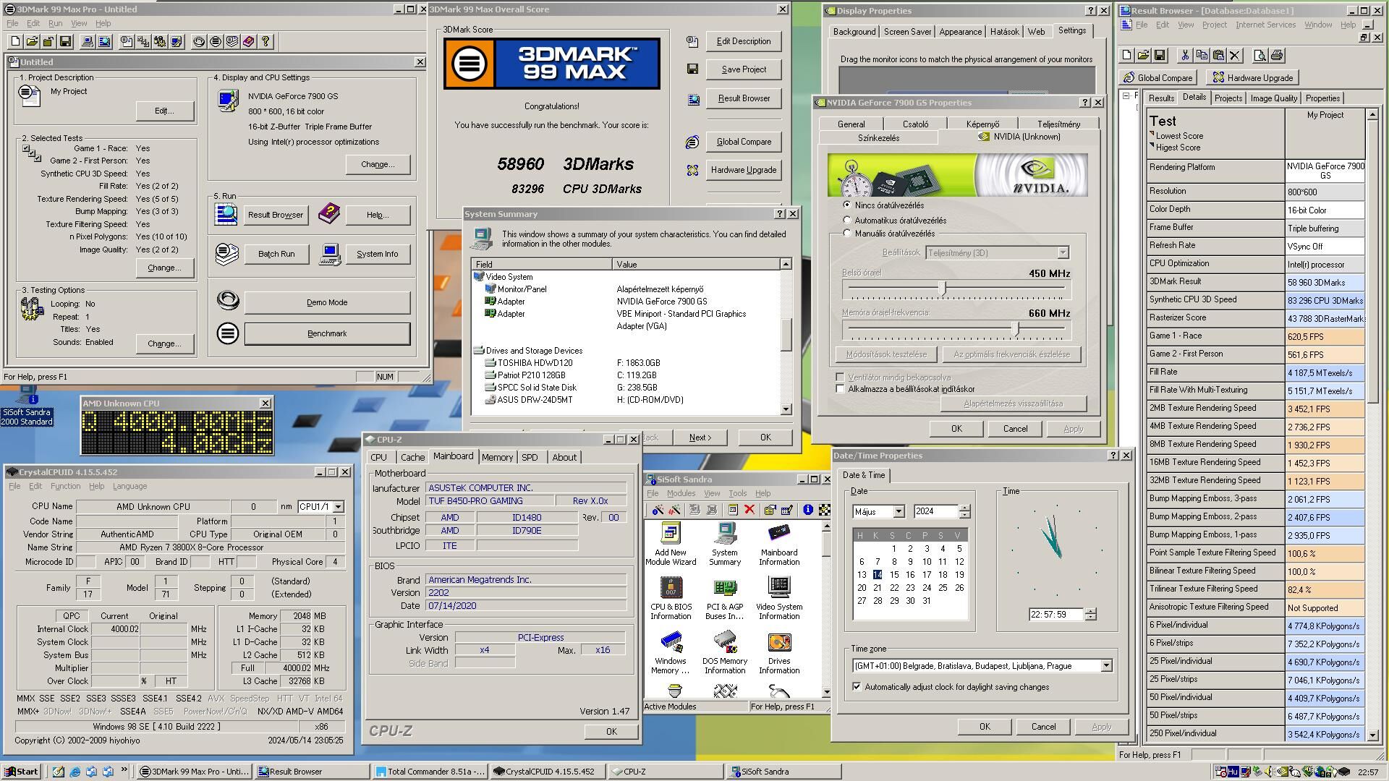Open the Time zone dropdown list
The height and width of the screenshot is (781, 1389).
point(1105,666)
